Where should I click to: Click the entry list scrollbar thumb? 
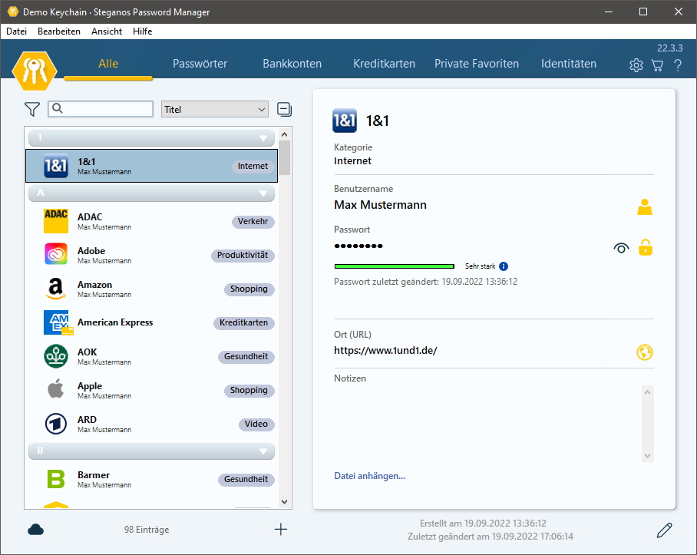coord(285,157)
